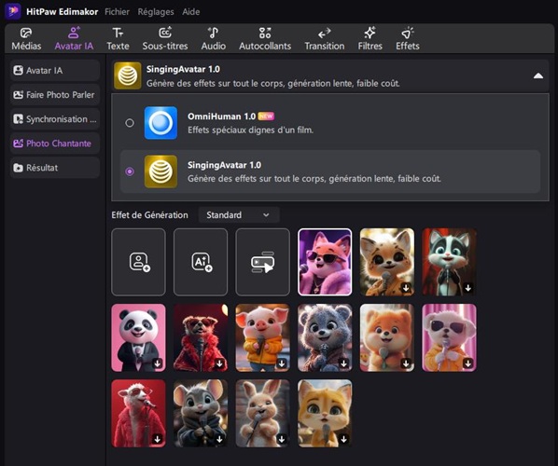Viewport: 558px width, 466px height.
Task: Select the pink fox with sunglasses avatar
Action: (325, 262)
